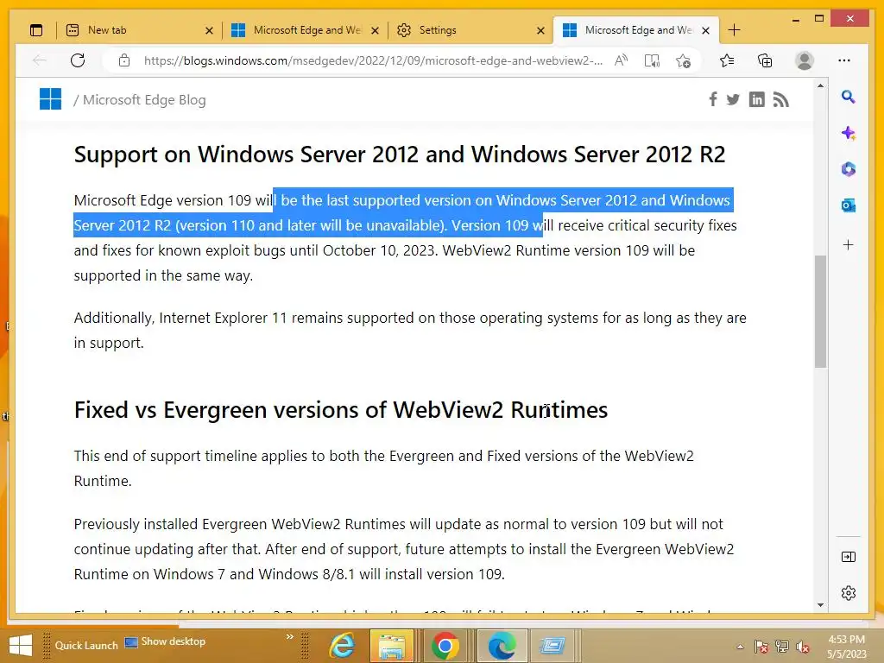Open a new tab with plus button

(x=734, y=30)
